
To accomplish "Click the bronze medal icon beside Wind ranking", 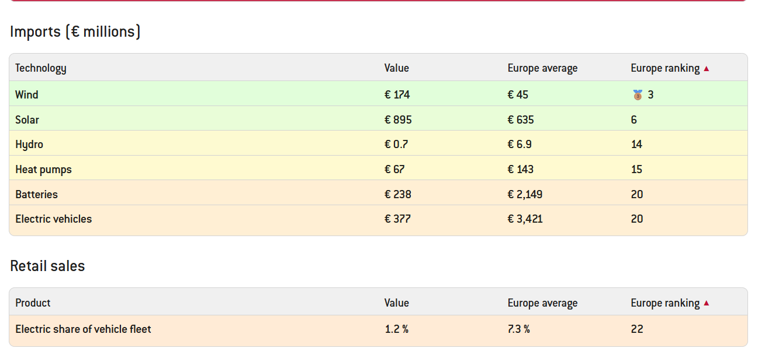I will tap(638, 94).
